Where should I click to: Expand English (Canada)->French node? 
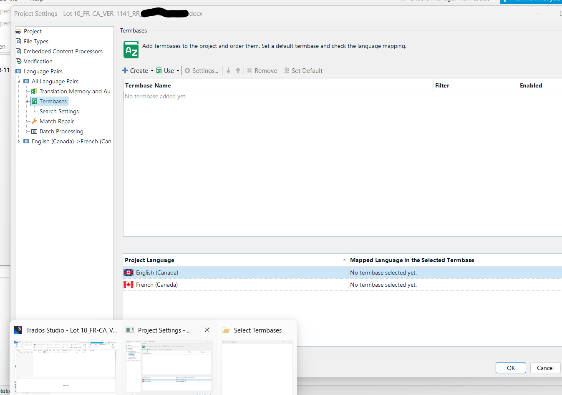point(19,141)
